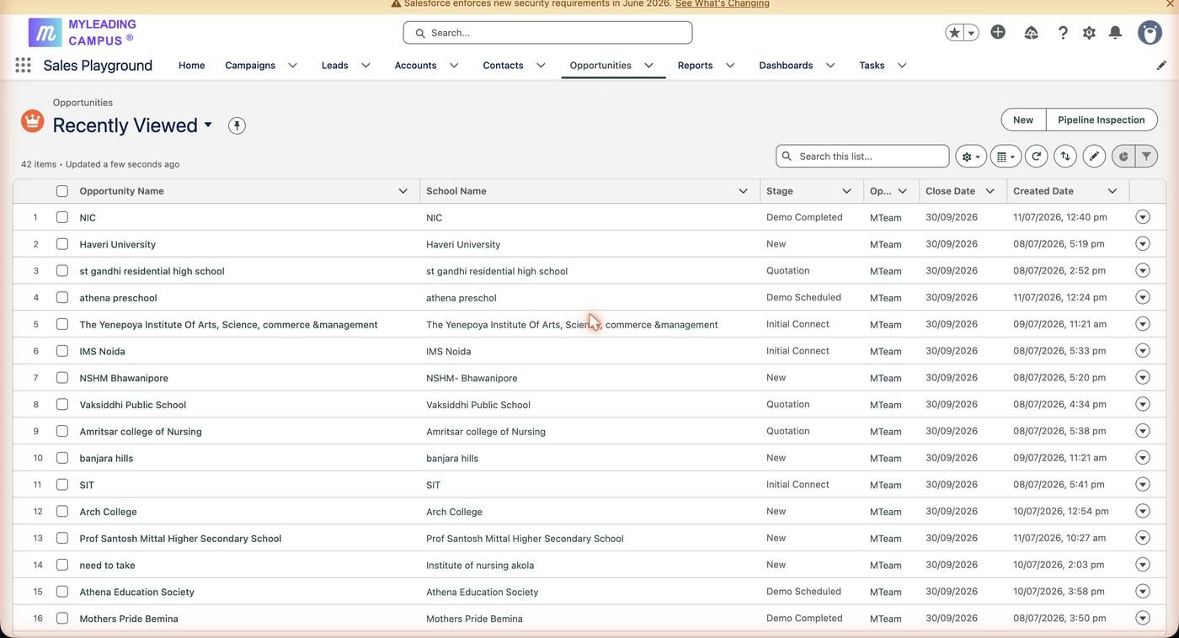Open the user profile avatar
The width and height of the screenshot is (1179, 638).
pyautogui.click(x=1150, y=33)
